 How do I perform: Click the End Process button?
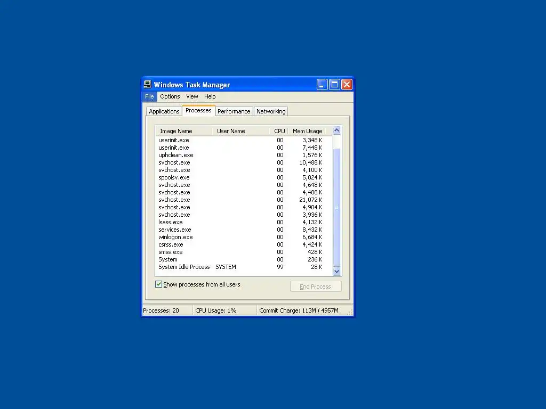tap(316, 287)
